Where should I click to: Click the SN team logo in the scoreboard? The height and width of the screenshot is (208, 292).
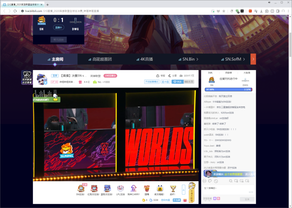click(42, 20)
